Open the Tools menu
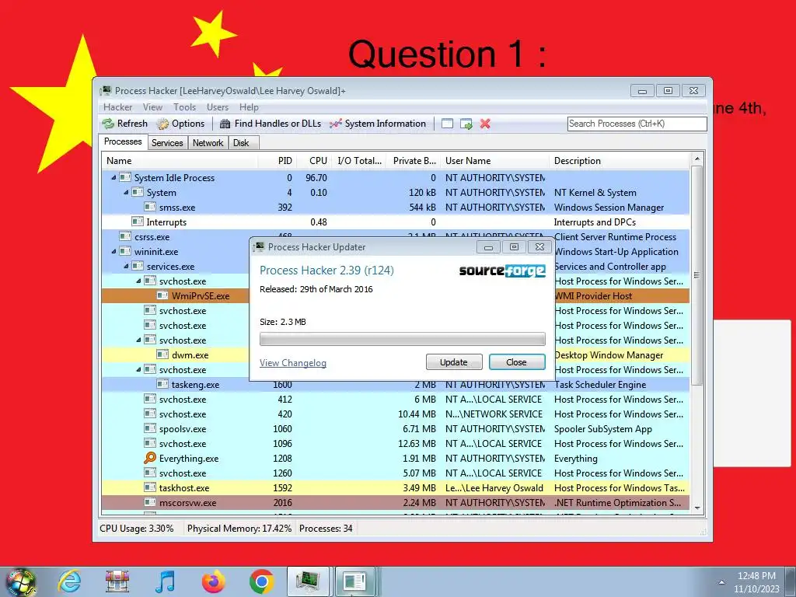796x597 pixels. click(184, 107)
